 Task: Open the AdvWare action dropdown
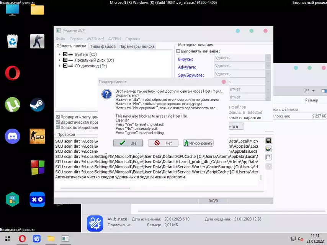coord(268,66)
